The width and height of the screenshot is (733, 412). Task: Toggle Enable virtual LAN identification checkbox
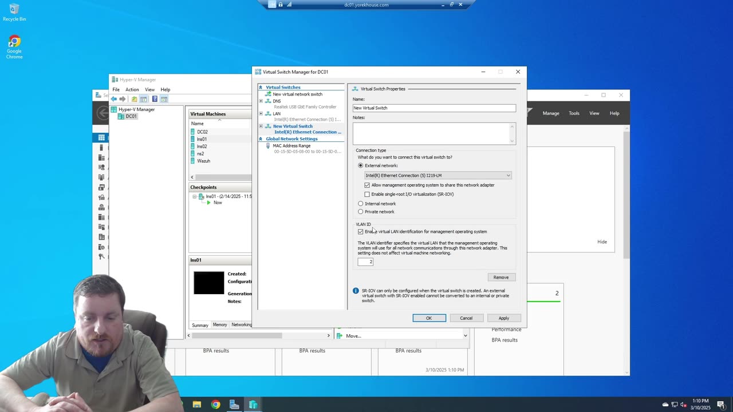(361, 232)
